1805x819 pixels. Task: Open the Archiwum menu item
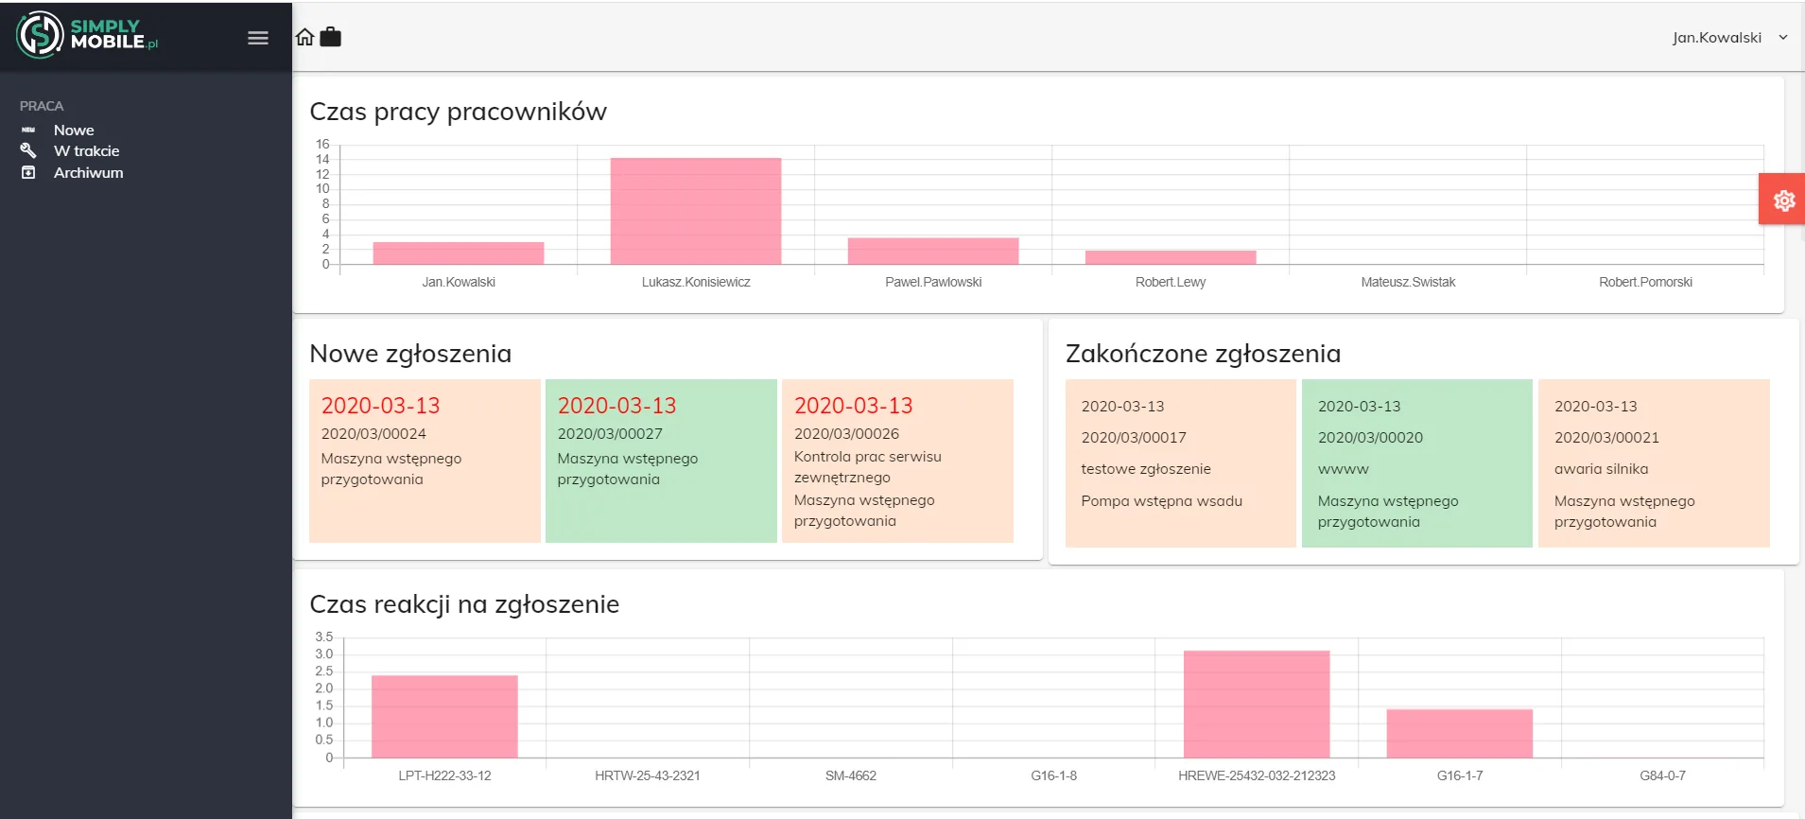coord(88,172)
